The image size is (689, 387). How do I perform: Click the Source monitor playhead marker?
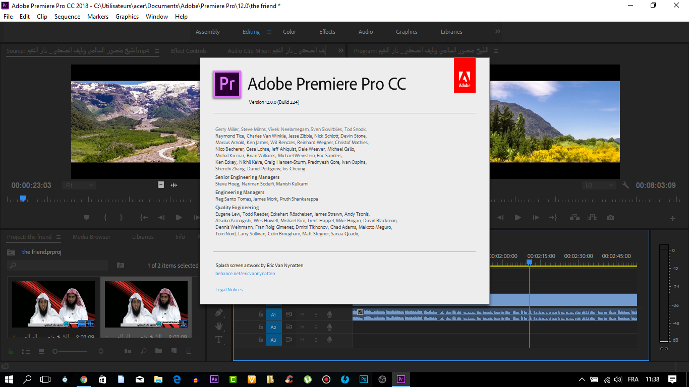tap(23, 199)
